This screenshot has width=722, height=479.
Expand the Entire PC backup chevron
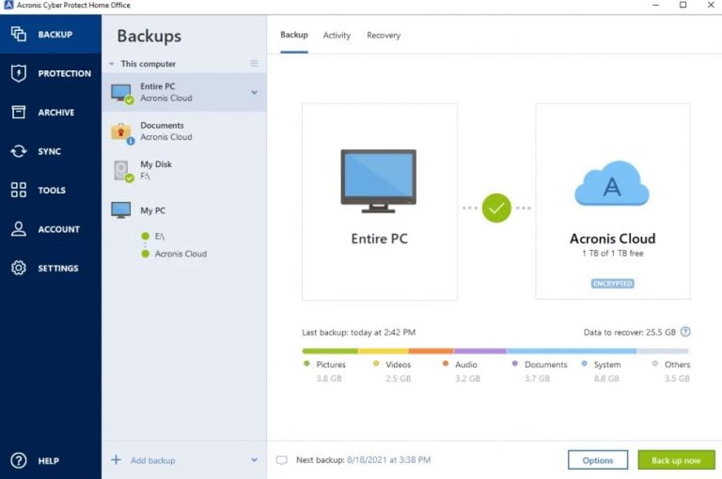coord(254,92)
